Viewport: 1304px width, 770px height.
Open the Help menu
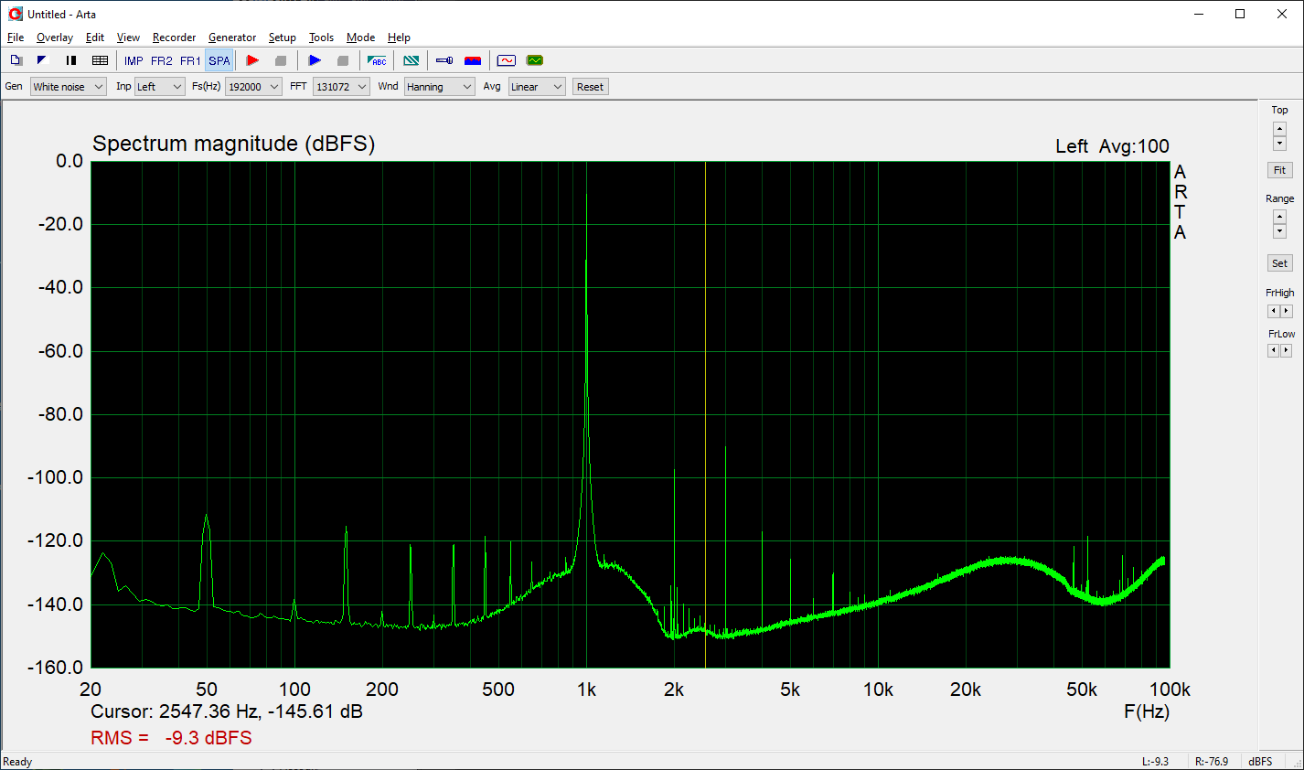[x=399, y=37]
